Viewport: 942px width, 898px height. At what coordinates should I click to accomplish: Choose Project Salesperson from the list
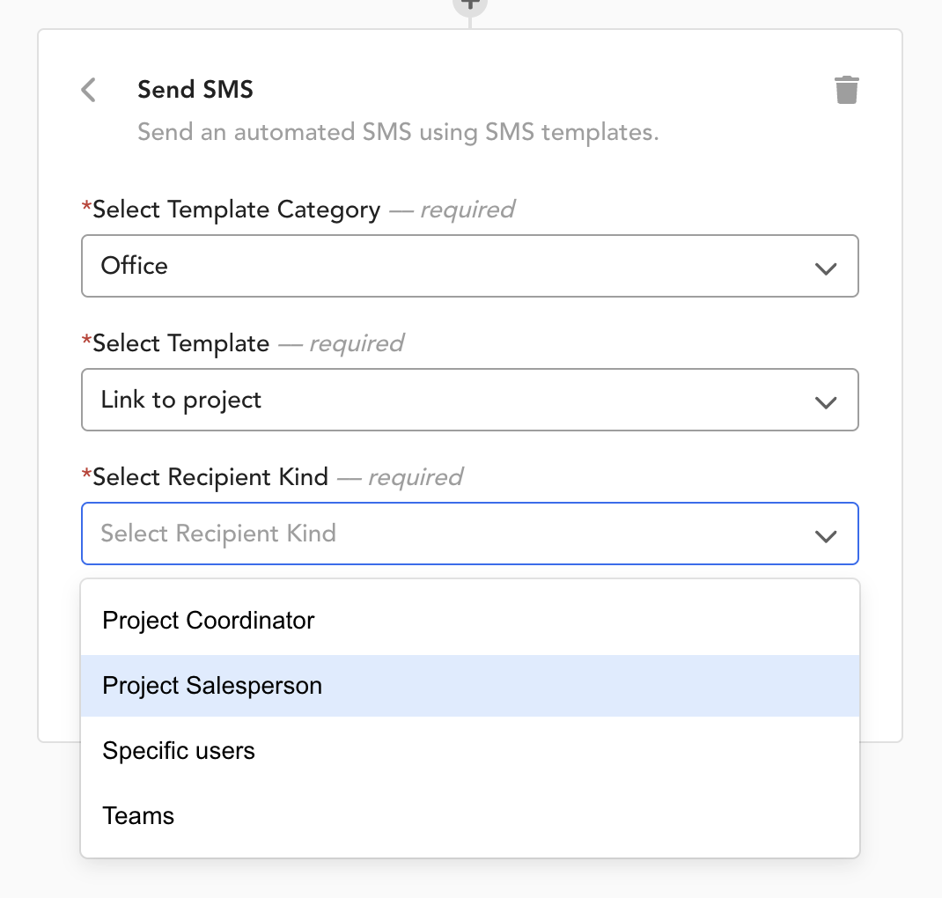click(x=470, y=685)
